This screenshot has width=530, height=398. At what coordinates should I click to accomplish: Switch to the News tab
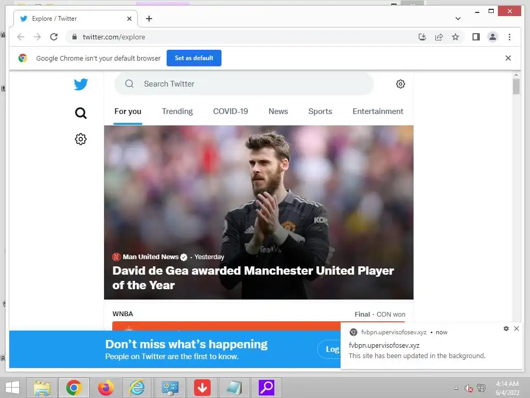pos(278,111)
